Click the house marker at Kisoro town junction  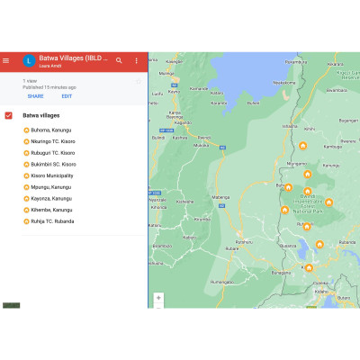tap(309, 268)
